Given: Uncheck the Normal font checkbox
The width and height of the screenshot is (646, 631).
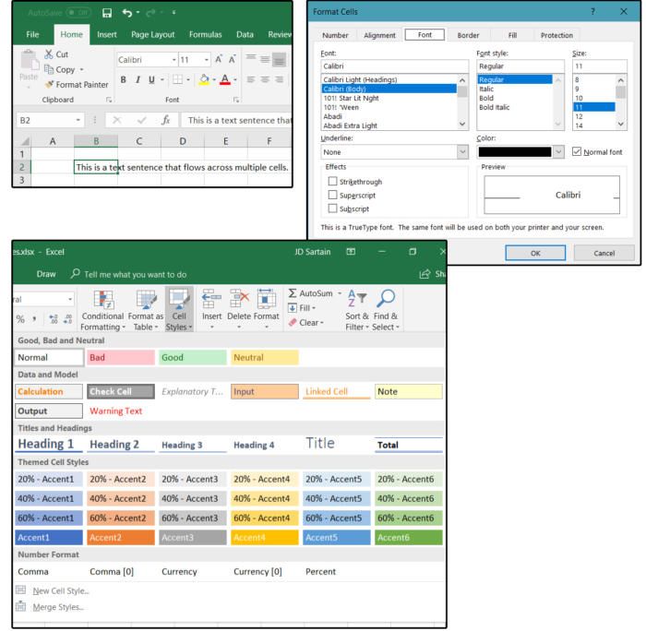Looking at the screenshot, I should [x=577, y=151].
